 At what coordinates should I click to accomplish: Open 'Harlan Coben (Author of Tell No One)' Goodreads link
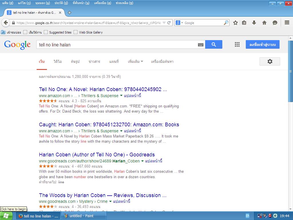pos(97,155)
